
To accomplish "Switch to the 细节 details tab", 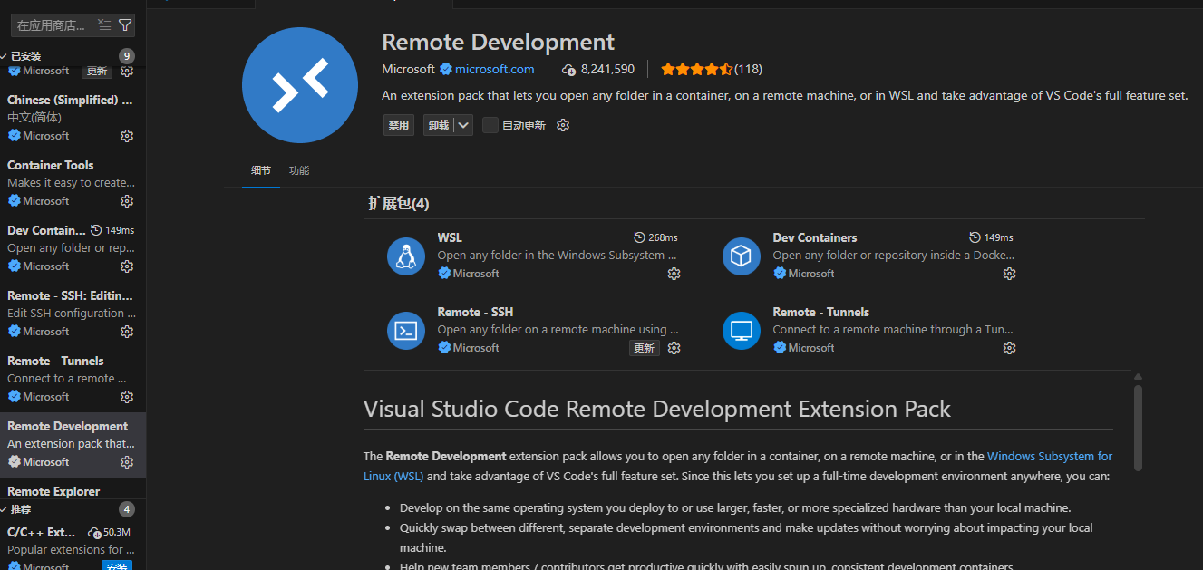I will tap(261, 170).
